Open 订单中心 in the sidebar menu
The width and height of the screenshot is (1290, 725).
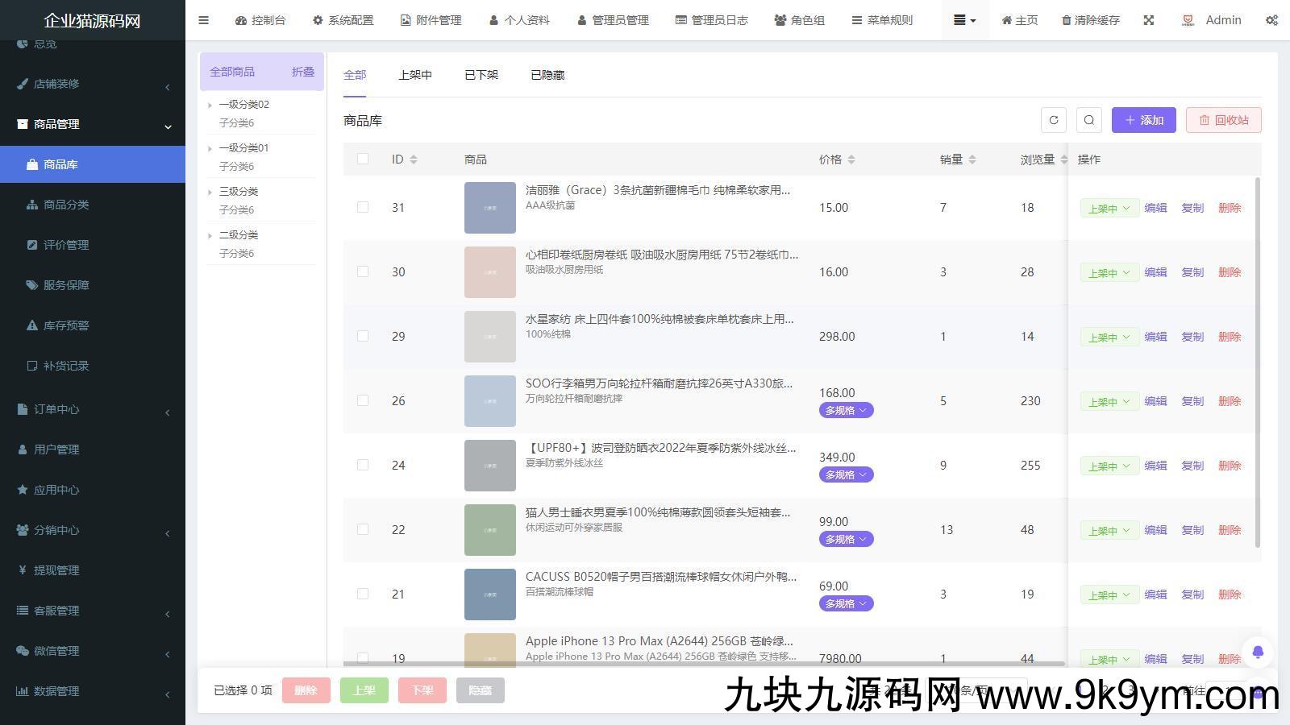point(56,409)
